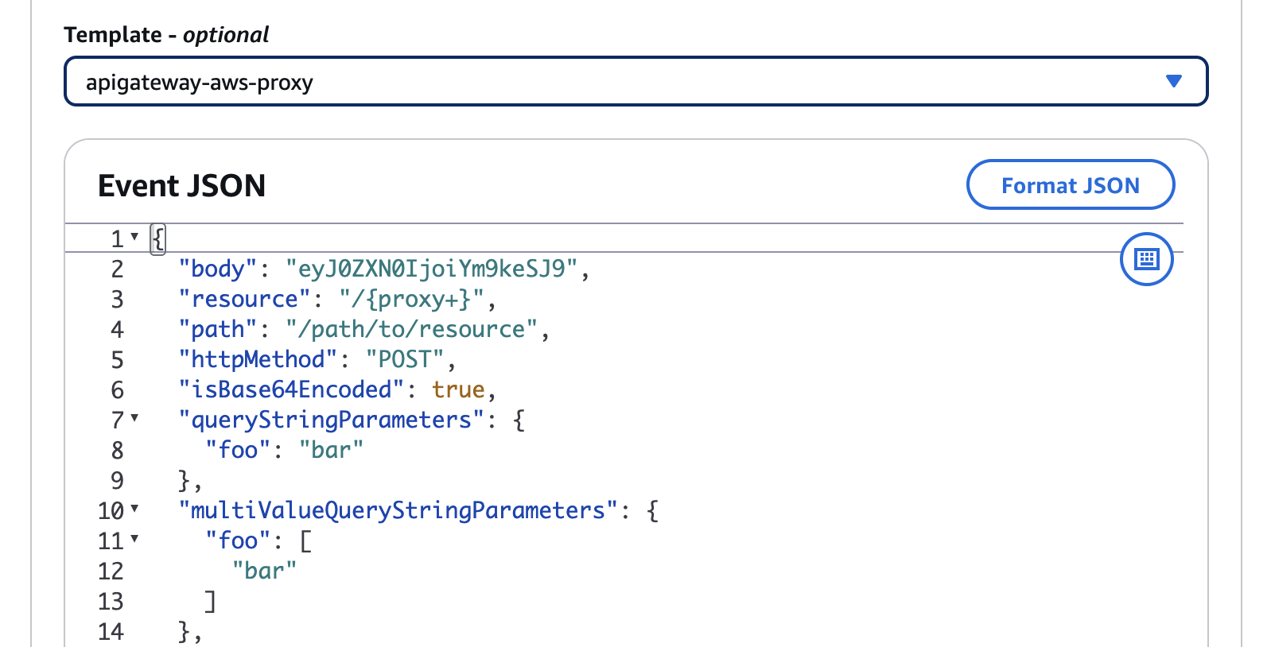Image resolution: width=1271 pixels, height=647 pixels.
Task: Click the Template - optional label
Action: pos(166,34)
